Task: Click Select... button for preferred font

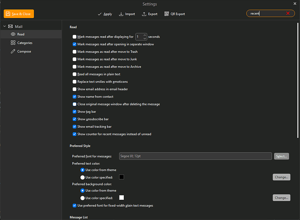Action: pos(281,156)
